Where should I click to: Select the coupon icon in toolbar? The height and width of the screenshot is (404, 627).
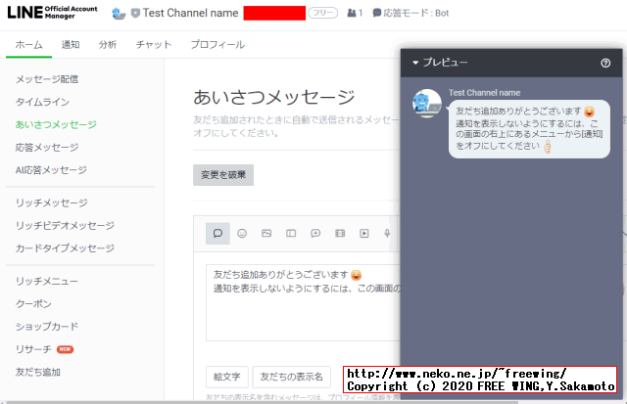point(291,233)
